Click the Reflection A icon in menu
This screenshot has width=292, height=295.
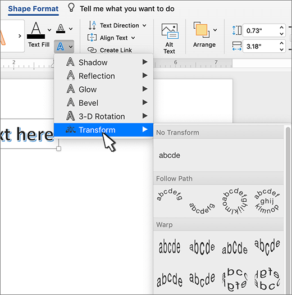(x=71, y=75)
